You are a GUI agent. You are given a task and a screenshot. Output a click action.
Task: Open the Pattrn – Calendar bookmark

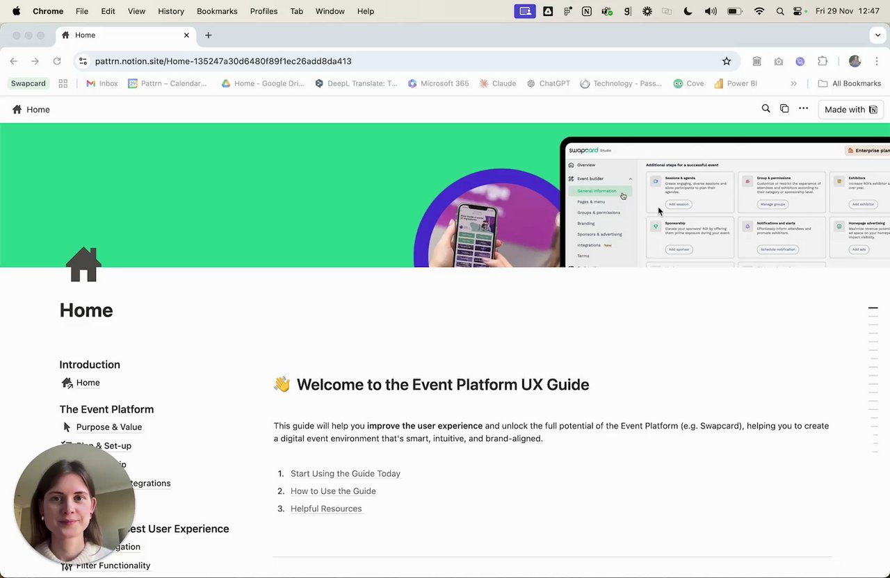point(168,83)
